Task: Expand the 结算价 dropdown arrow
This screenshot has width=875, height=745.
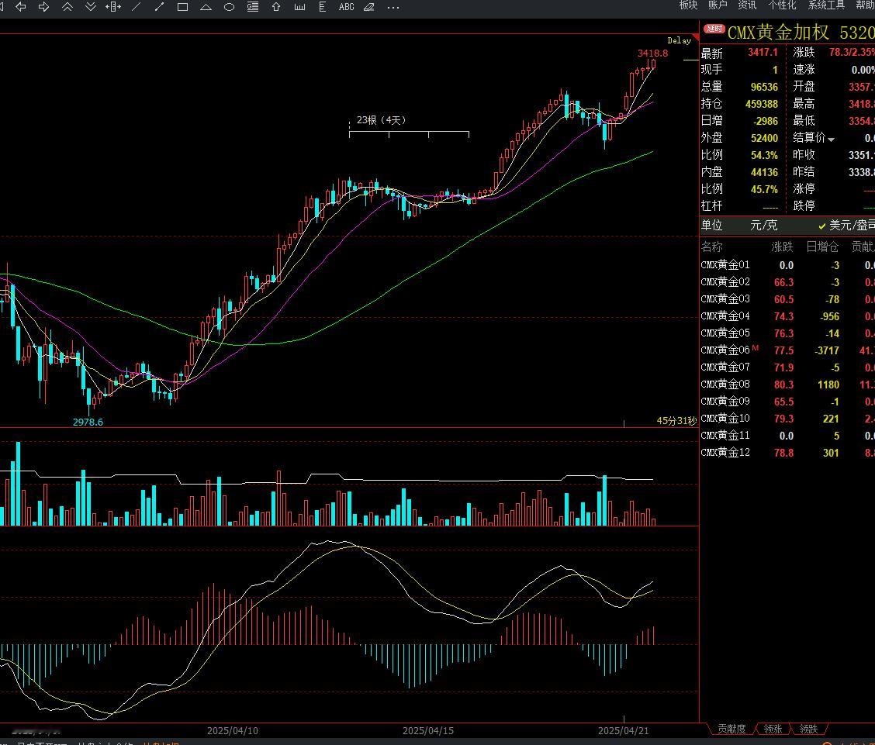Action: [x=831, y=140]
